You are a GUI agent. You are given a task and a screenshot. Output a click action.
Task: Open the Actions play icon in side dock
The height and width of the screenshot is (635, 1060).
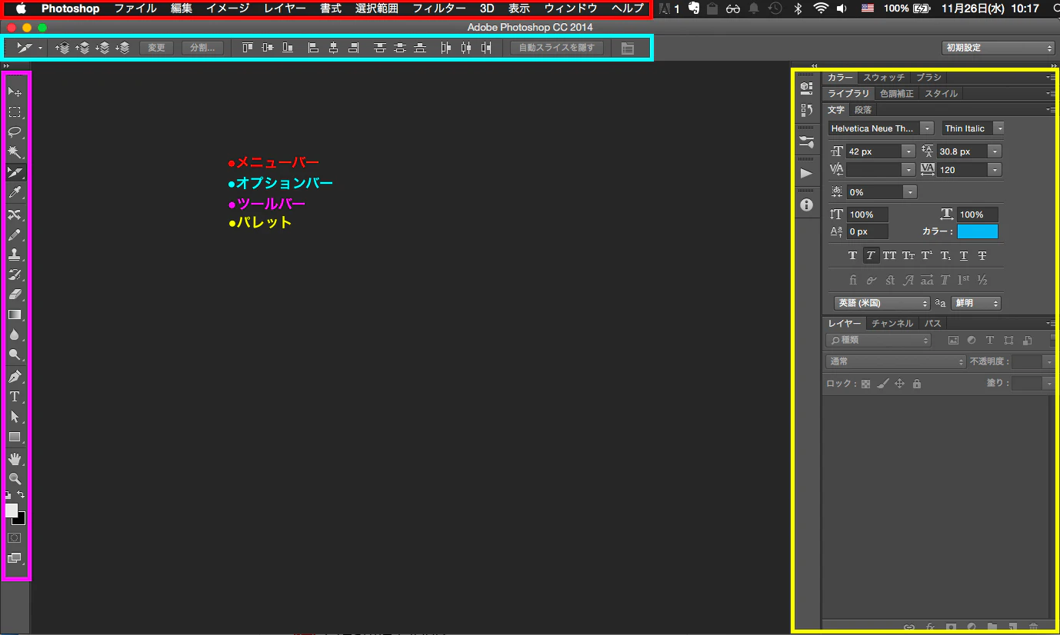tap(806, 173)
